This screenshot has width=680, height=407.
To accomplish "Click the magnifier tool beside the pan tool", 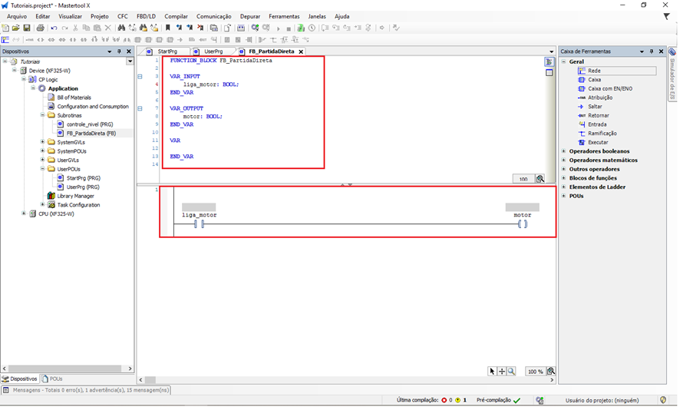I will click(x=511, y=371).
